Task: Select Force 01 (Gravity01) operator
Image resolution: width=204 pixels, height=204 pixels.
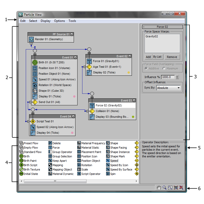Action: tap(109, 61)
